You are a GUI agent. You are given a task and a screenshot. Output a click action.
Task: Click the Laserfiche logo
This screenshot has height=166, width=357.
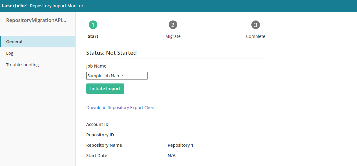pyautogui.click(x=14, y=6)
